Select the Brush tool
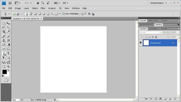The width and height of the screenshot is (181, 102). (8, 36)
